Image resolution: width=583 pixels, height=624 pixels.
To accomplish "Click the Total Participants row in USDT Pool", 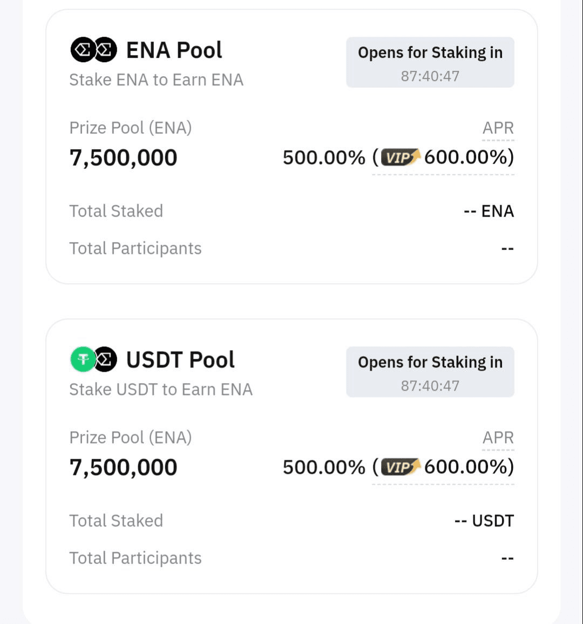I will (291, 558).
